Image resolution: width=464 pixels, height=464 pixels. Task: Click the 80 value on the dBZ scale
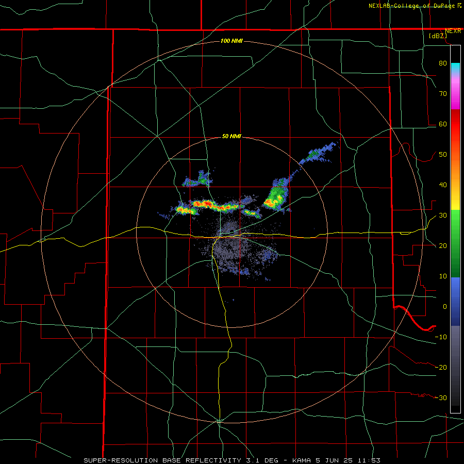click(443, 63)
